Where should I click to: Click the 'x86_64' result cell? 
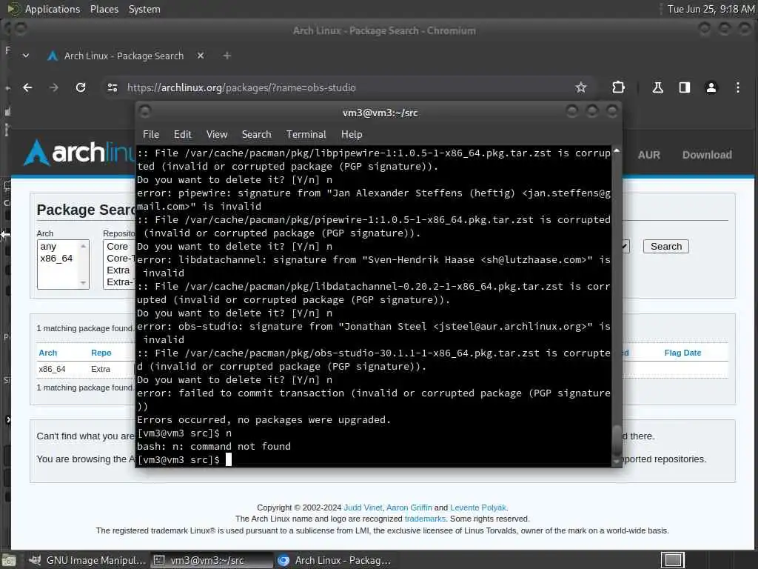(53, 369)
